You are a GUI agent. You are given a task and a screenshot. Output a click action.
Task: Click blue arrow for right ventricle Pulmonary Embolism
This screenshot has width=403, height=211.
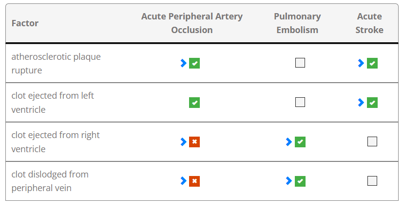[x=289, y=142]
